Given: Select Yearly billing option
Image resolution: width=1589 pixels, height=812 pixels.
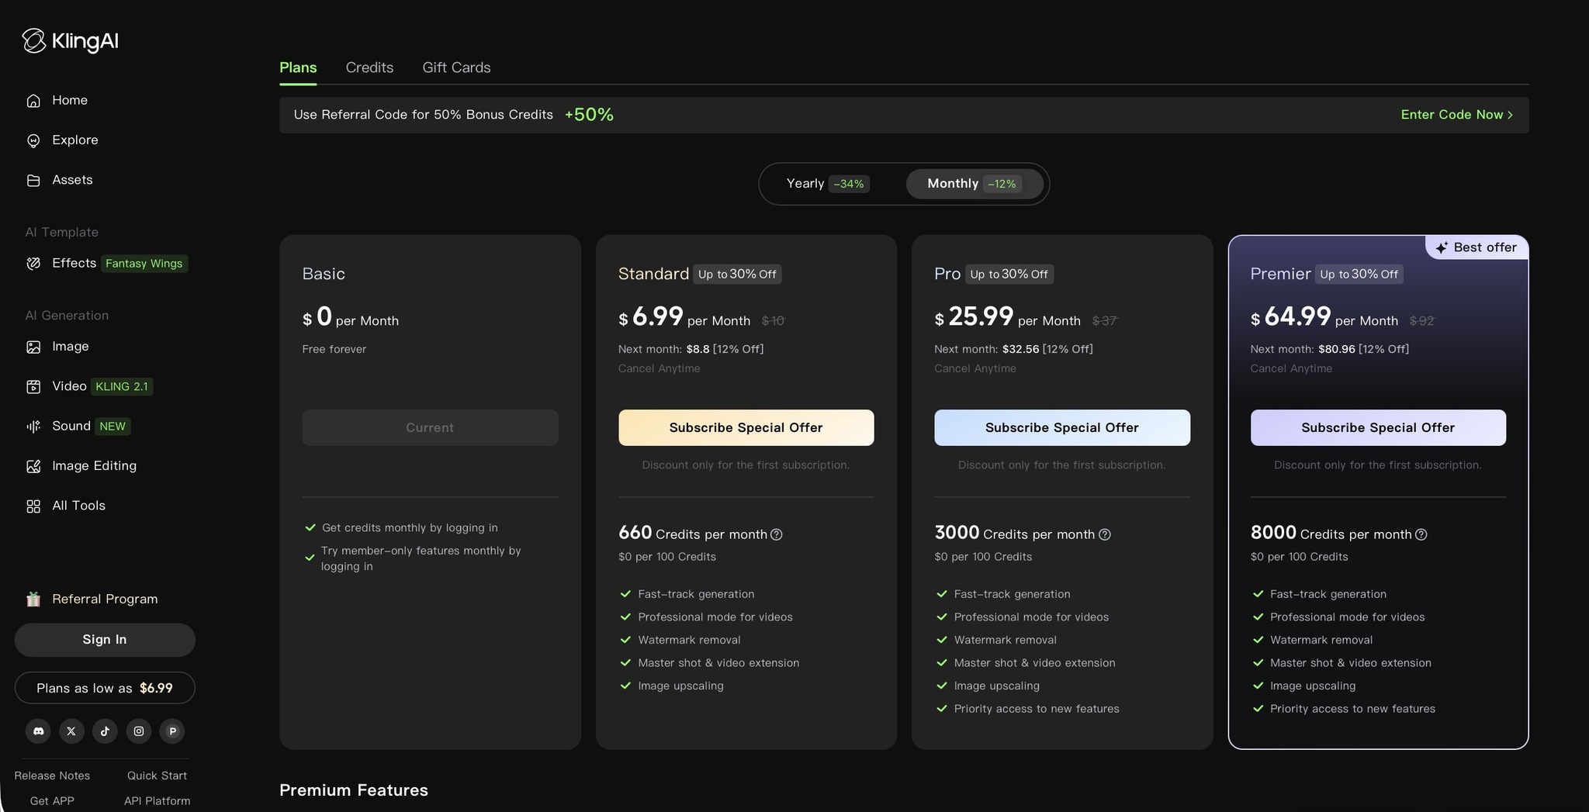Looking at the screenshot, I should point(828,184).
